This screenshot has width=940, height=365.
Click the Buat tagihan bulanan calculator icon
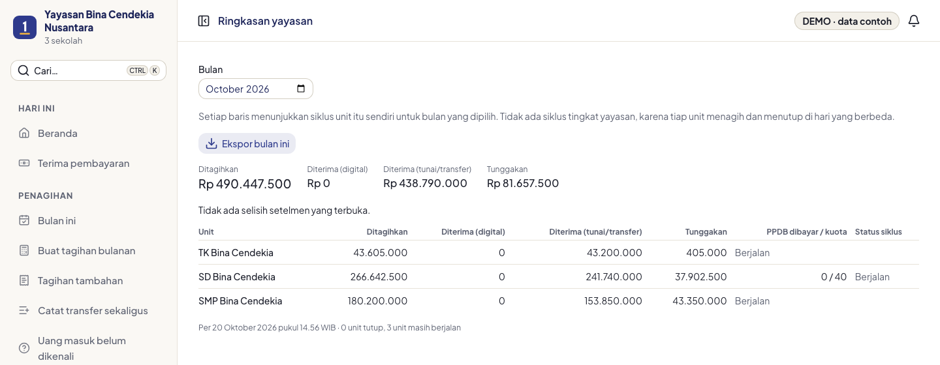(24, 250)
